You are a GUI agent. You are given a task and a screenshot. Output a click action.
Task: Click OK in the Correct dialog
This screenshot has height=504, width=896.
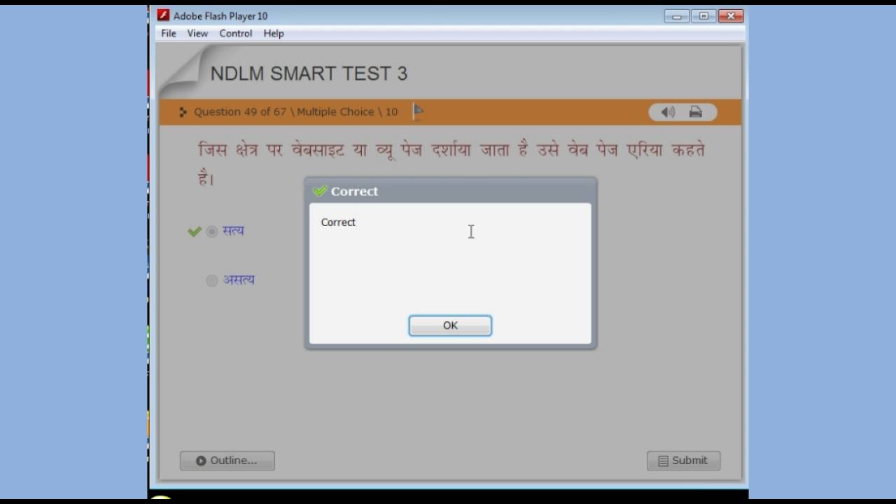tap(450, 325)
